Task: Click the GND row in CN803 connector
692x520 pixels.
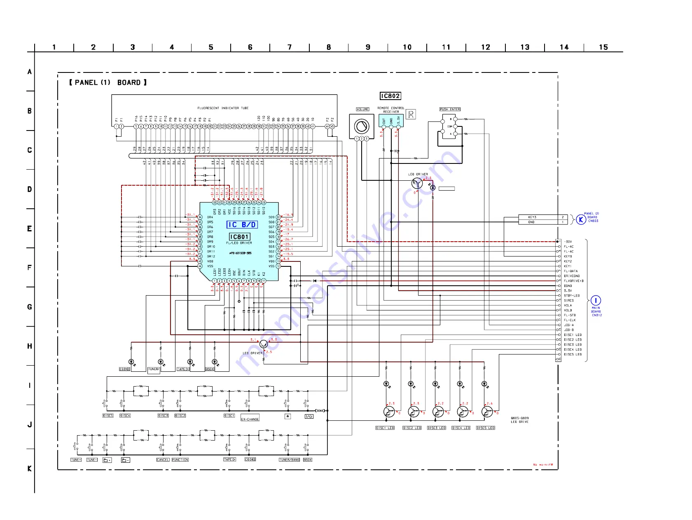Action: click(x=543, y=222)
